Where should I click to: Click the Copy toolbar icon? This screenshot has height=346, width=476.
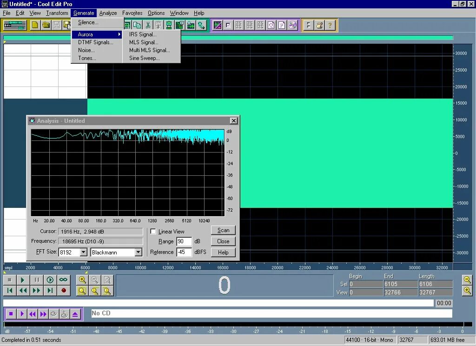[137, 25]
